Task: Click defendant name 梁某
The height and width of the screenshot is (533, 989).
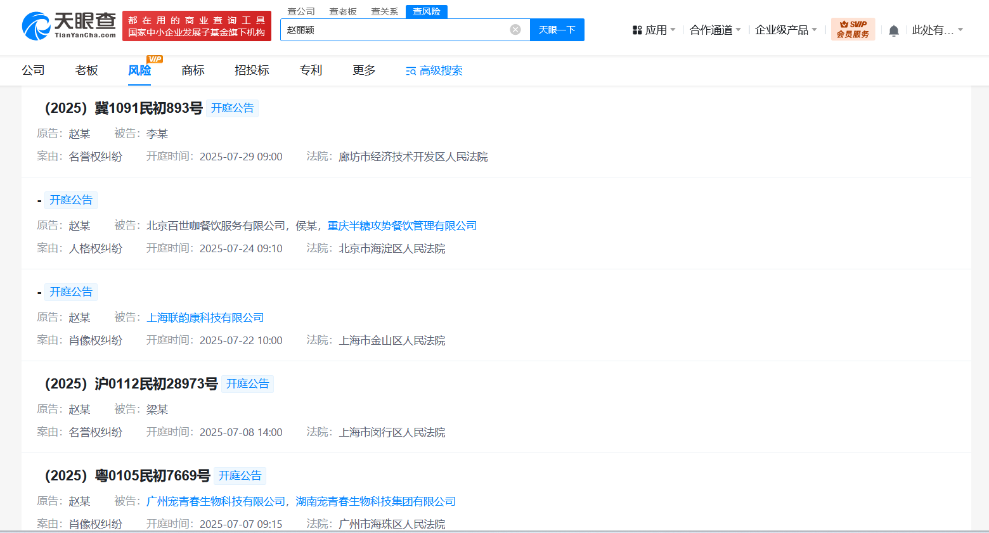Action: (x=157, y=409)
